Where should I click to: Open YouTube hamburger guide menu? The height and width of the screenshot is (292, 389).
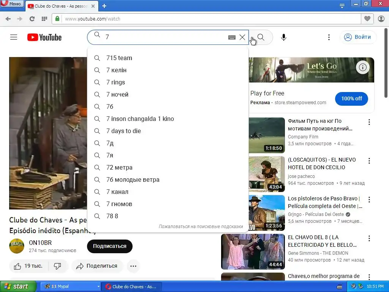click(x=14, y=37)
